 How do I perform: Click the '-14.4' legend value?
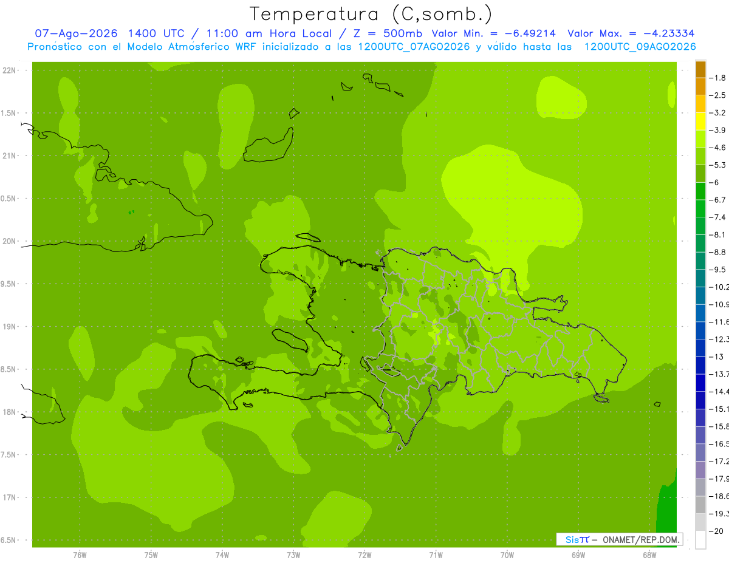(x=719, y=392)
